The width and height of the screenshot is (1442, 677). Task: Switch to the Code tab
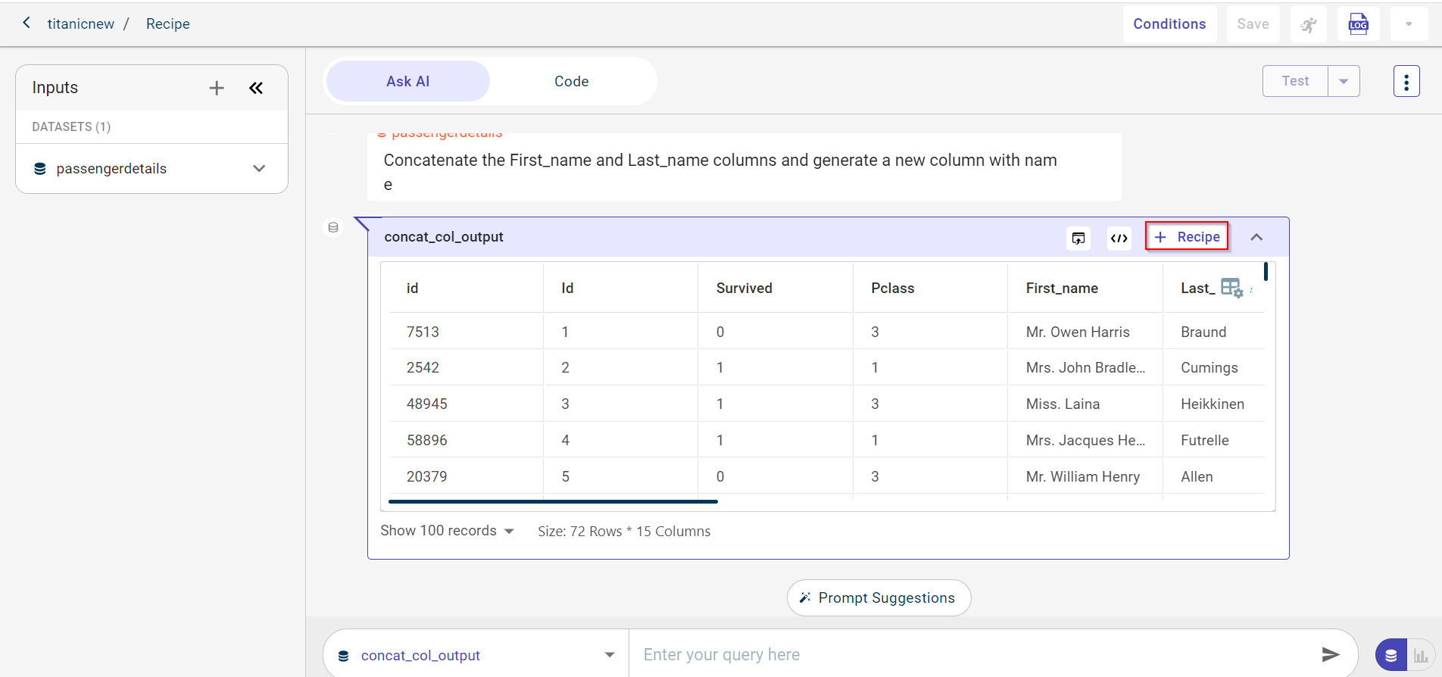click(x=571, y=81)
